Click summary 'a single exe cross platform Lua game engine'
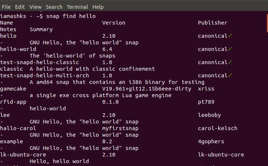The width and height of the screenshot is (268, 166). click(100, 95)
